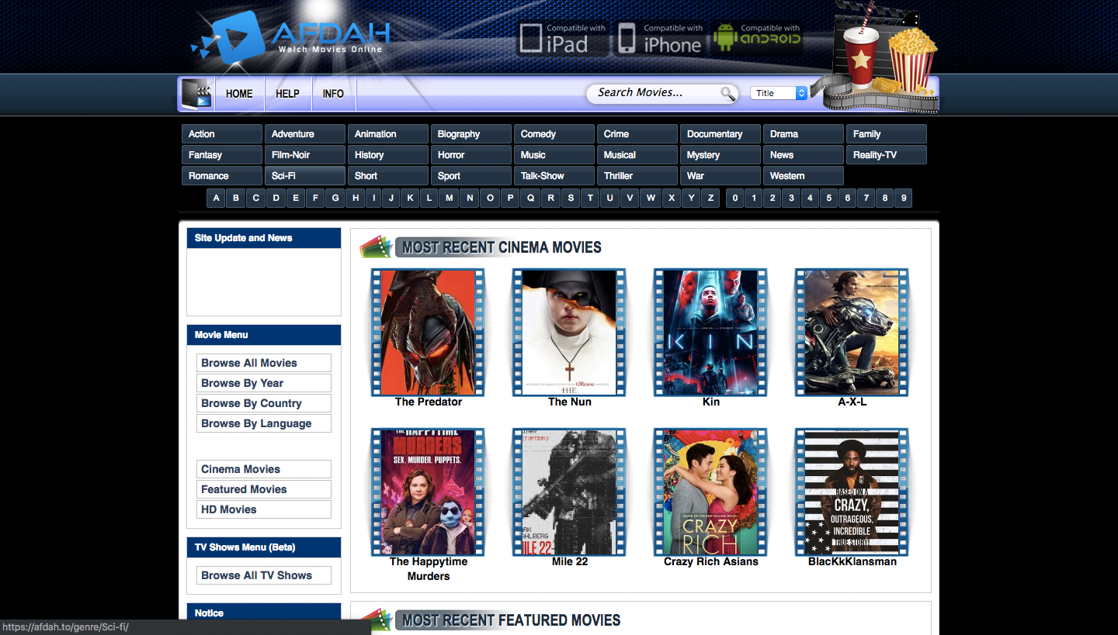Browse movies starting with letter M
This screenshot has width=1118, height=635.
[450, 198]
